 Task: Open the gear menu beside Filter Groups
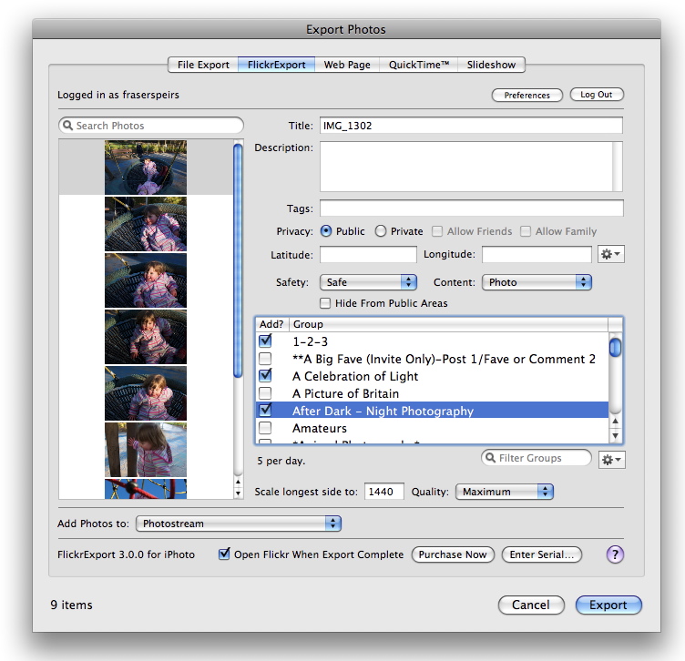tap(611, 460)
